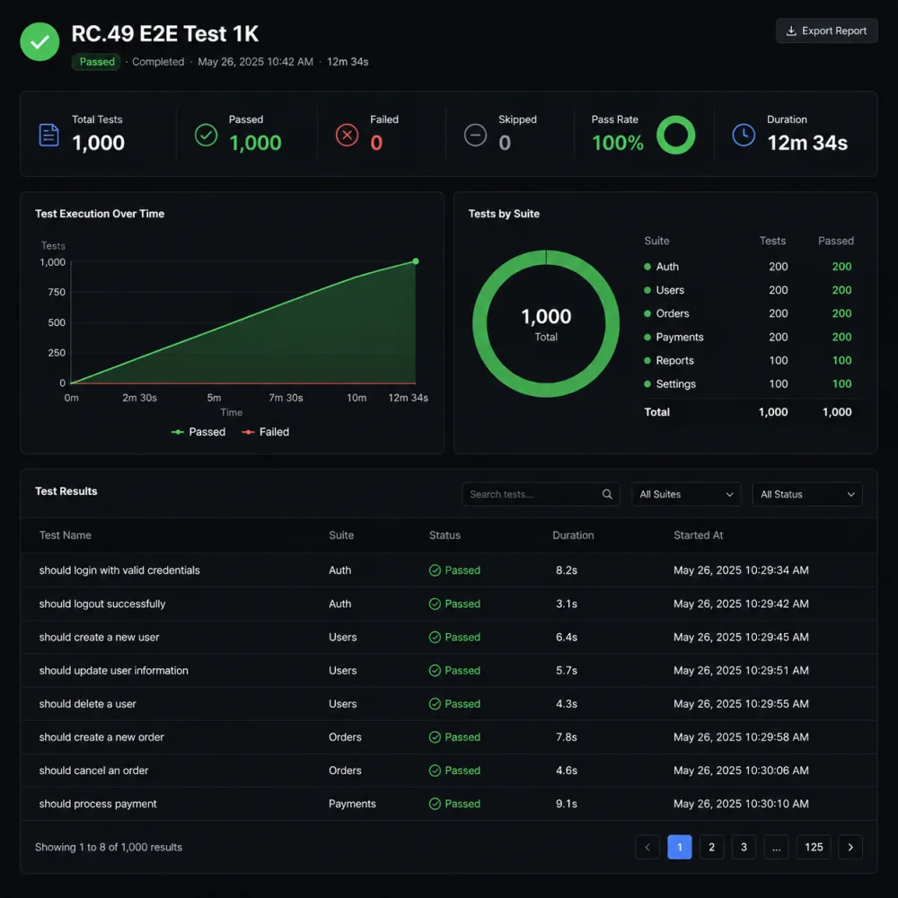Click the Pass Rate green ring
The width and height of the screenshot is (898, 898).
[676, 136]
